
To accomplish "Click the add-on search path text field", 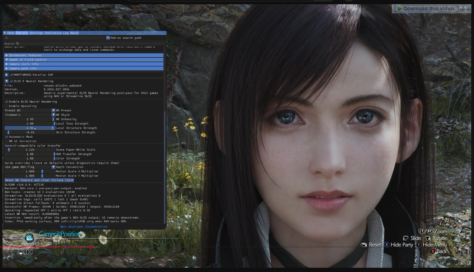I will 54,38.
